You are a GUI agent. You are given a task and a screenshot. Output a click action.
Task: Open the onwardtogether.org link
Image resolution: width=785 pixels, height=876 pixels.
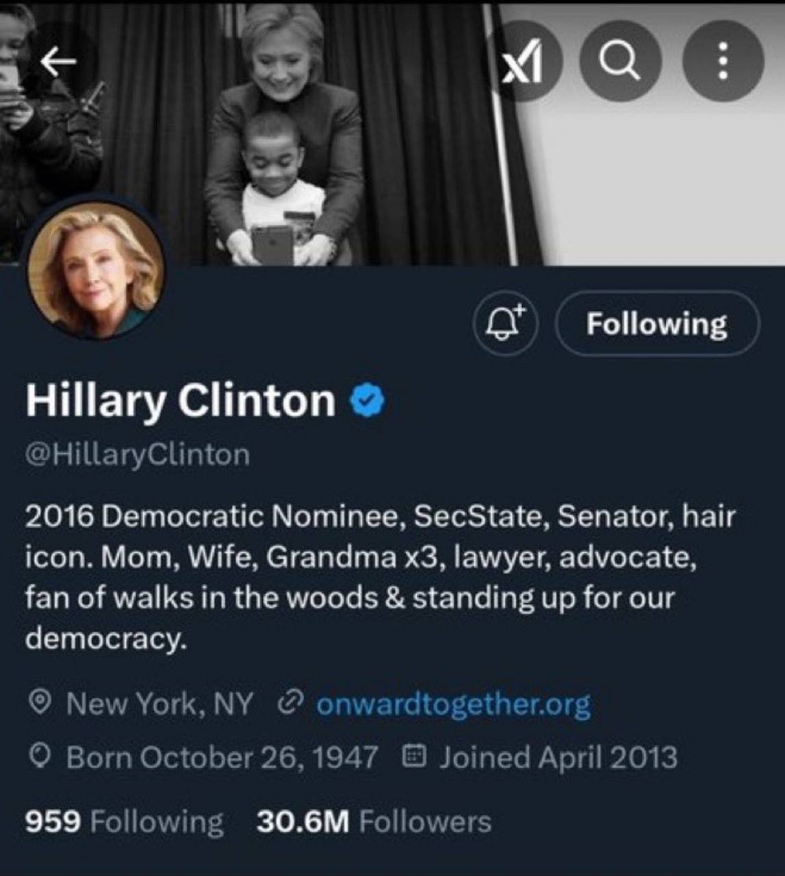point(452,704)
